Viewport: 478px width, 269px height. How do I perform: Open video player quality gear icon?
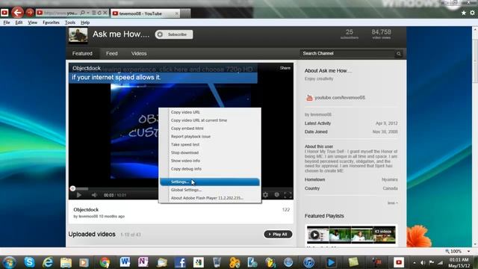266,194
